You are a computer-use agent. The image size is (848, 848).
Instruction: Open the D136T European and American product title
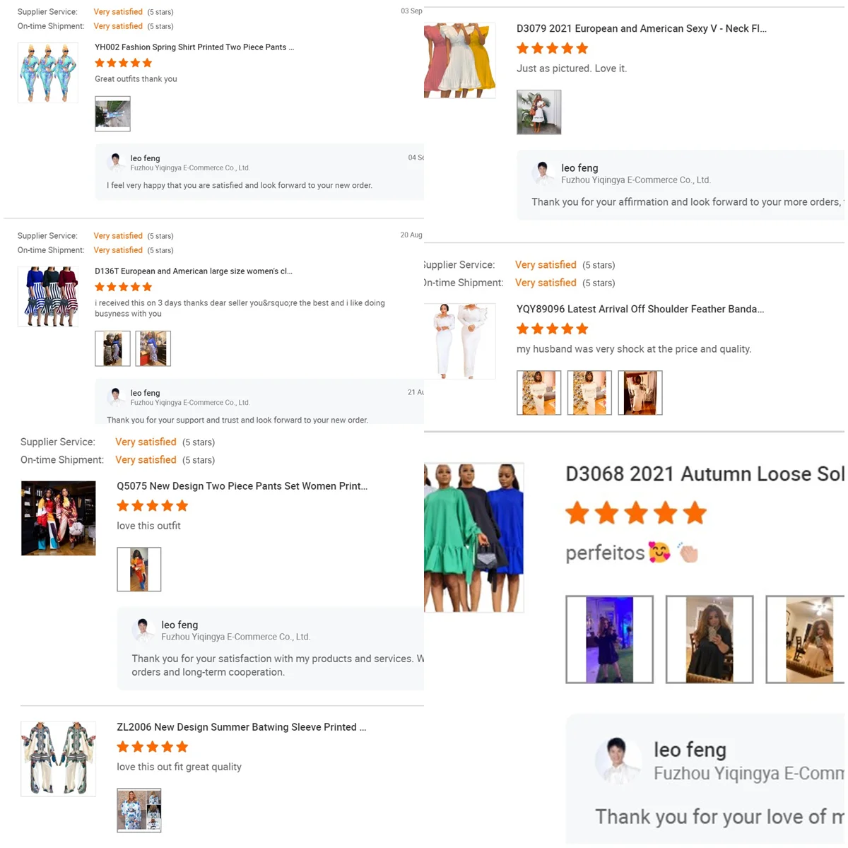(x=194, y=271)
